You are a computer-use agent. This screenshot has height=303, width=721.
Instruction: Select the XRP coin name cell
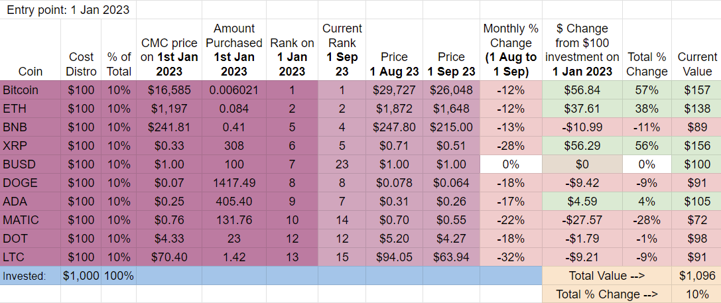click(x=31, y=146)
